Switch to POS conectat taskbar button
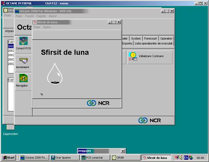209x162 pixels. [x=95, y=157]
